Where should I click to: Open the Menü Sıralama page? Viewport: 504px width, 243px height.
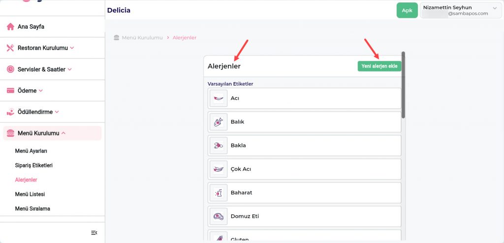pyautogui.click(x=32, y=209)
